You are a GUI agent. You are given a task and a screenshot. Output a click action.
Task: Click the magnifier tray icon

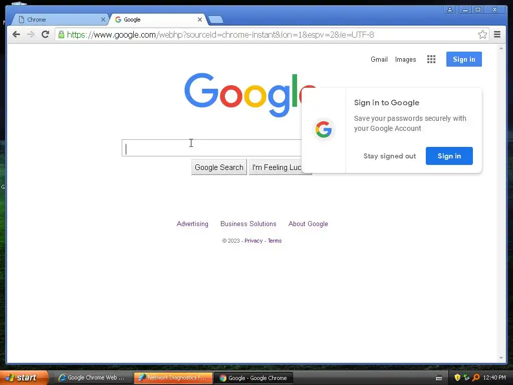coord(476,377)
